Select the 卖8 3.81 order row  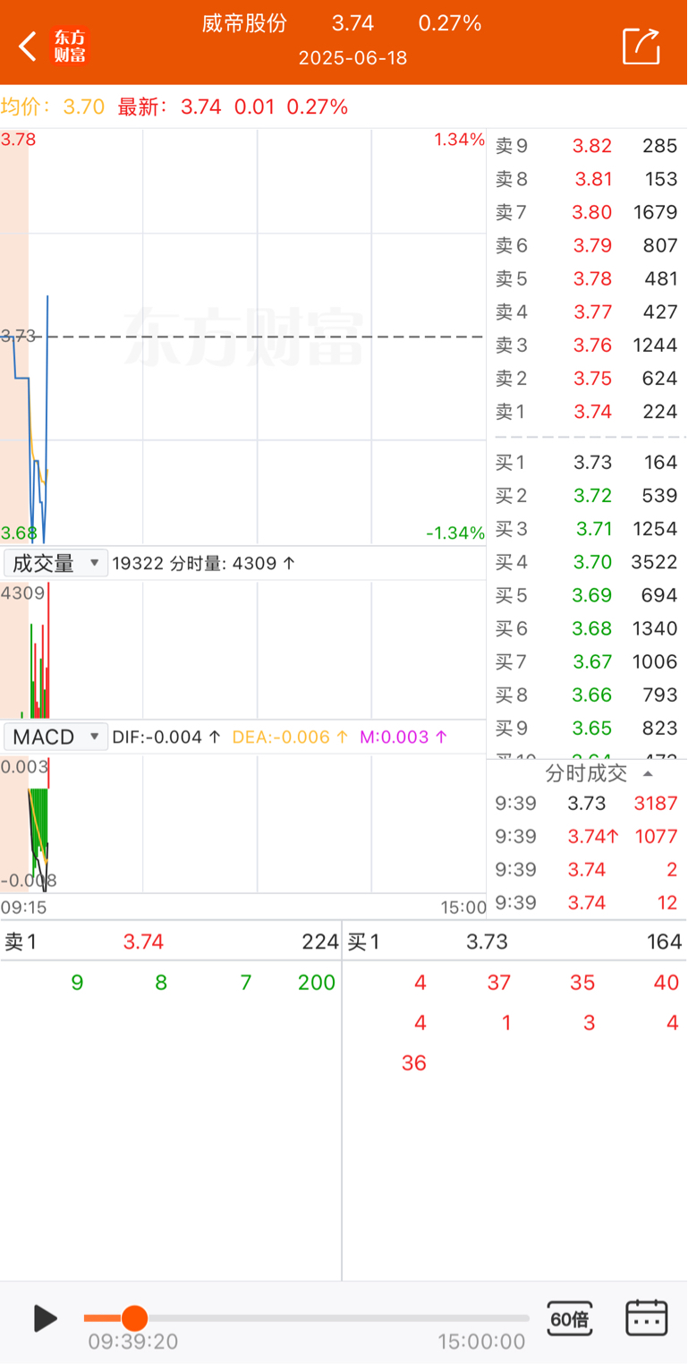pos(587,179)
